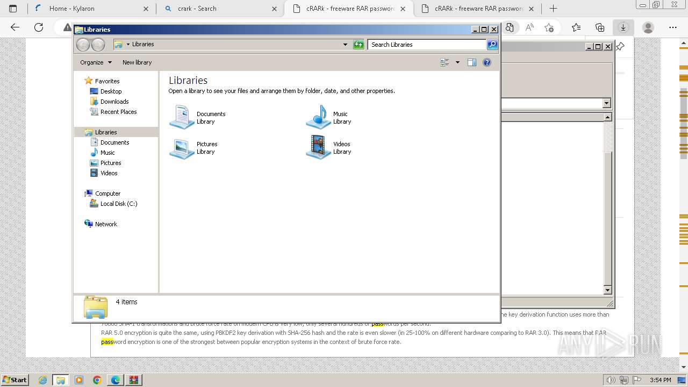Image resolution: width=688 pixels, height=387 pixels.
Task: Click the WinRAR taskbar icon
Action: tap(134, 380)
